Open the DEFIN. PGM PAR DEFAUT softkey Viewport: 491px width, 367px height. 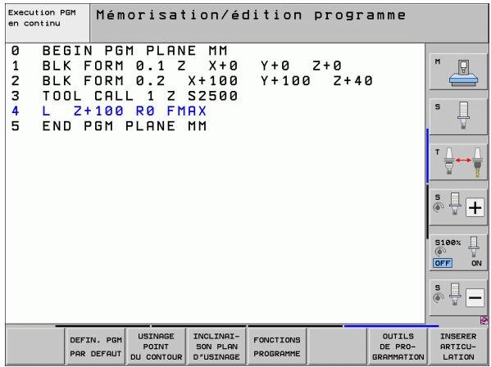96,347
